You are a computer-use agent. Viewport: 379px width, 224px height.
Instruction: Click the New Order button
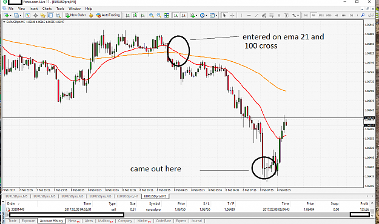click(x=75, y=15)
